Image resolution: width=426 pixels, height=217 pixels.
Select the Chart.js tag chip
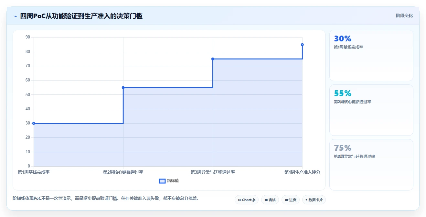click(x=247, y=200)
